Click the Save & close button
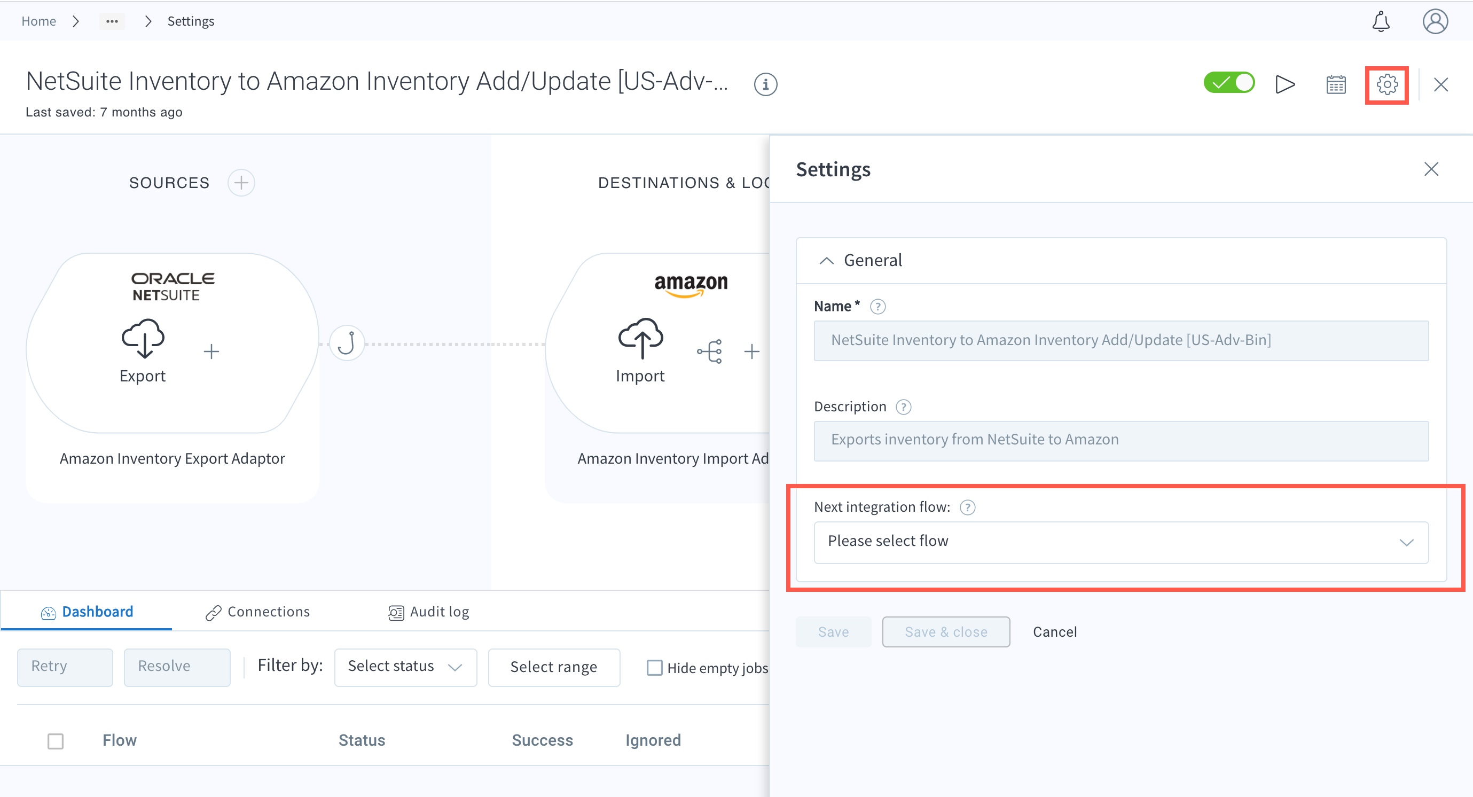1473x797 pixels. click(x=946, y=632)
